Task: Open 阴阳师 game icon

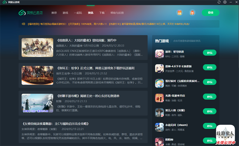Action: (159, 142)
